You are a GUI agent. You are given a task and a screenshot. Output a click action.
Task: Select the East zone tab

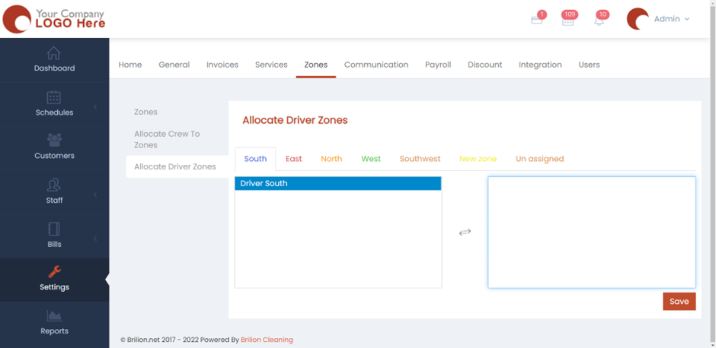click(x=293, y=159)
